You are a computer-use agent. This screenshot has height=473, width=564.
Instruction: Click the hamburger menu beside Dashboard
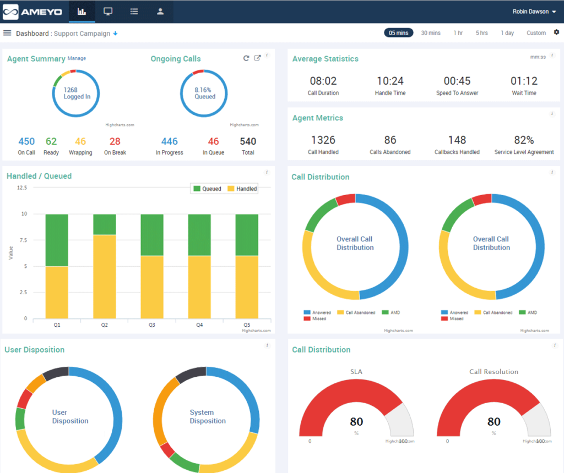click(x=7, y=32)
